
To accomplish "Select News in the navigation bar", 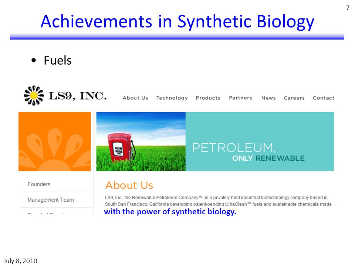I will 268,98.
